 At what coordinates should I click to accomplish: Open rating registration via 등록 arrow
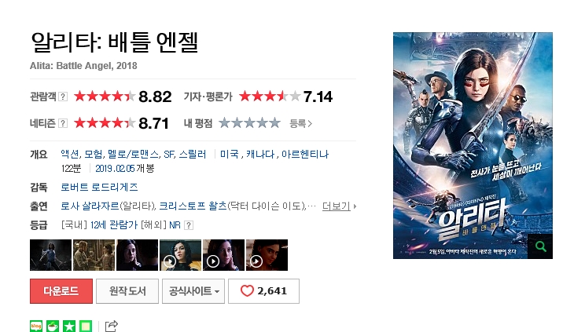(x=300, y=123)
